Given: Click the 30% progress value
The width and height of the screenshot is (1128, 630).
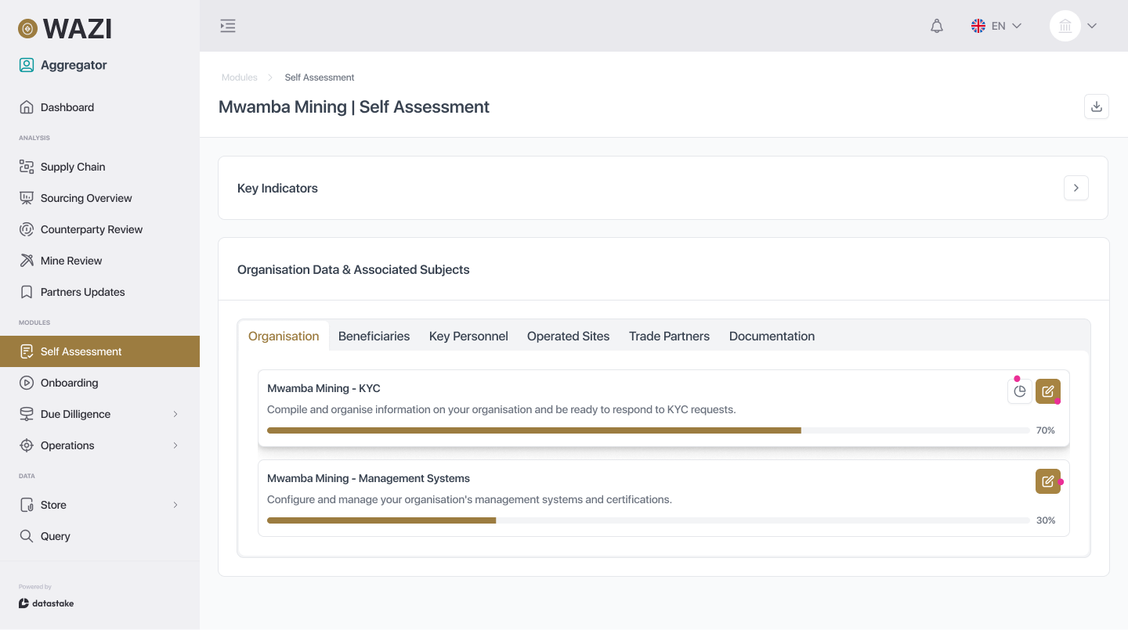Looking at the screenshot, I should 1045,520.
